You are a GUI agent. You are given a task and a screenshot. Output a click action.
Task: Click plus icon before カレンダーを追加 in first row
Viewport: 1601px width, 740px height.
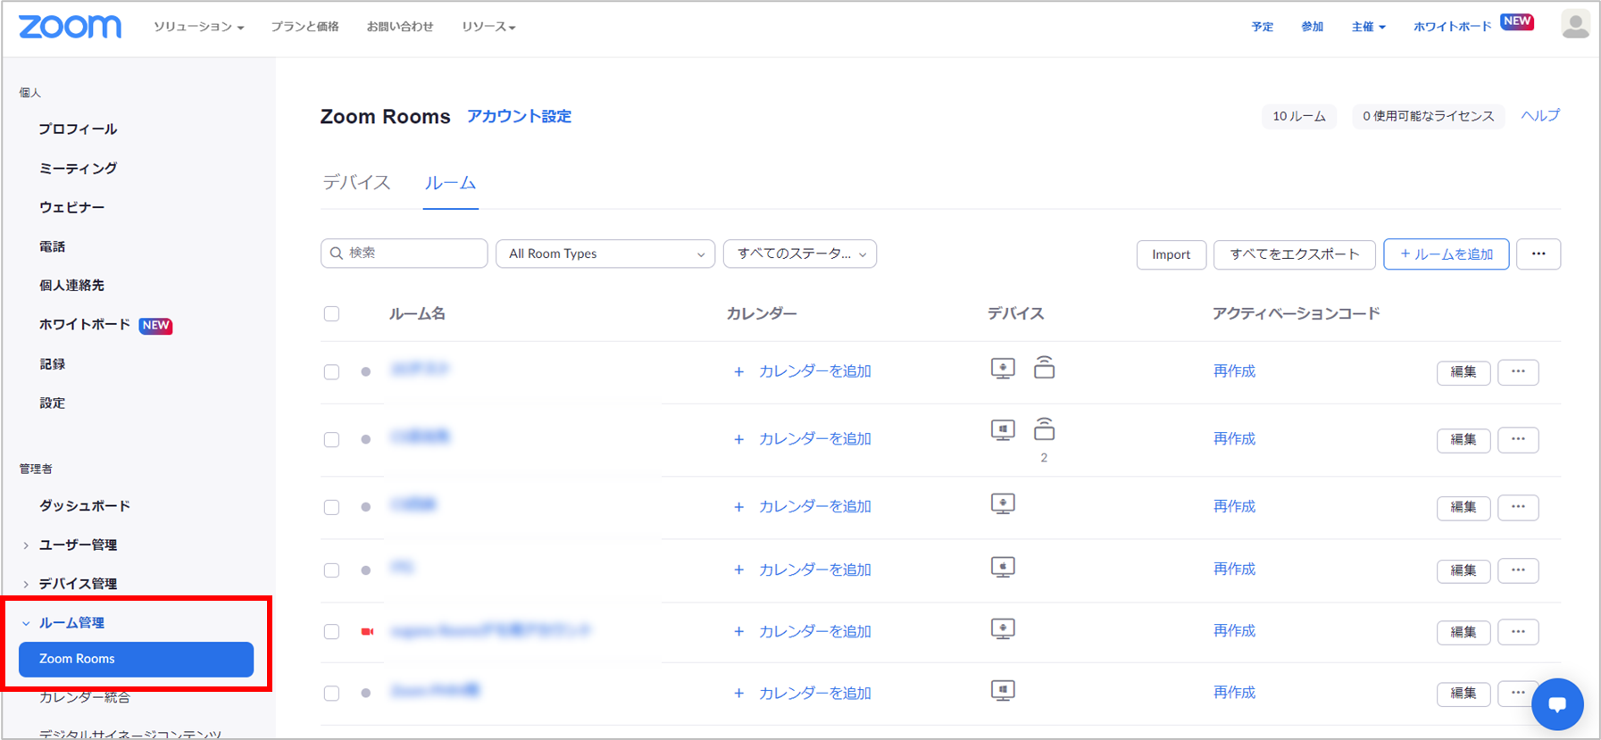click(738, 371)
